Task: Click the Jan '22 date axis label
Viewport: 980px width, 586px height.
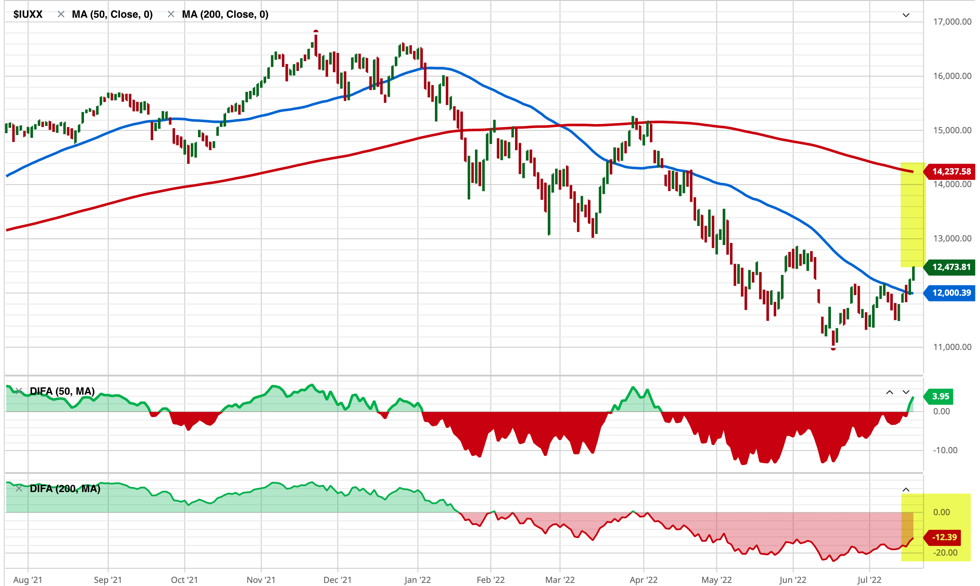Action: click(x=418, y=580)
